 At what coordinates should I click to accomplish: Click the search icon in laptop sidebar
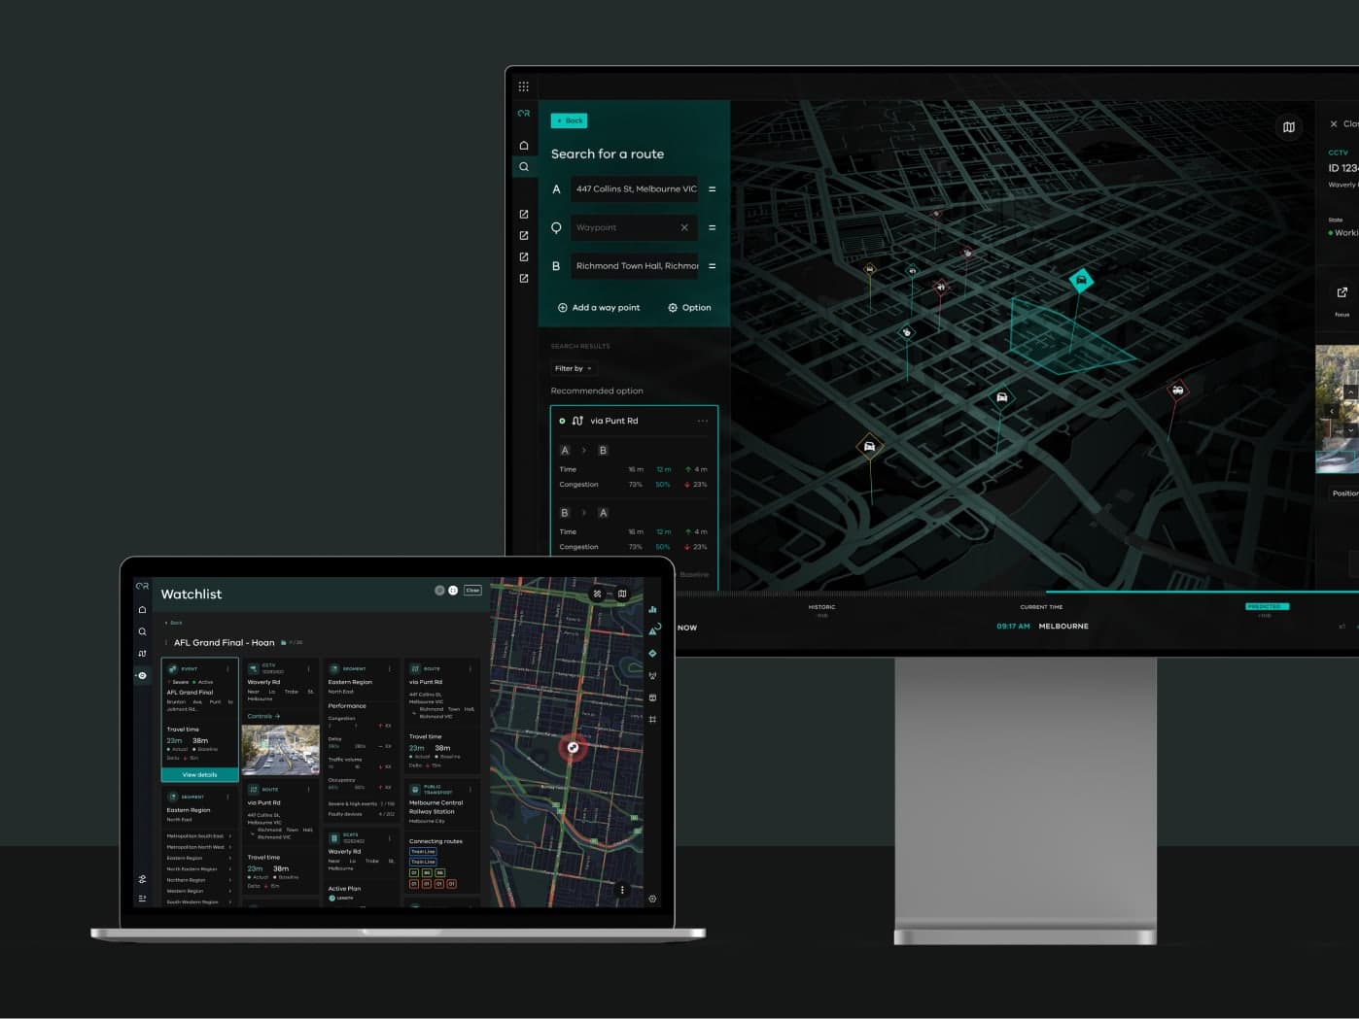coord(142,631)
